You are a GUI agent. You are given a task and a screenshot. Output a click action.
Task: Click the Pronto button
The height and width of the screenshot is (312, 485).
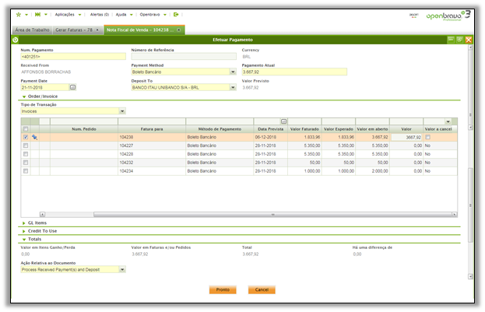[x=222, y=289]
